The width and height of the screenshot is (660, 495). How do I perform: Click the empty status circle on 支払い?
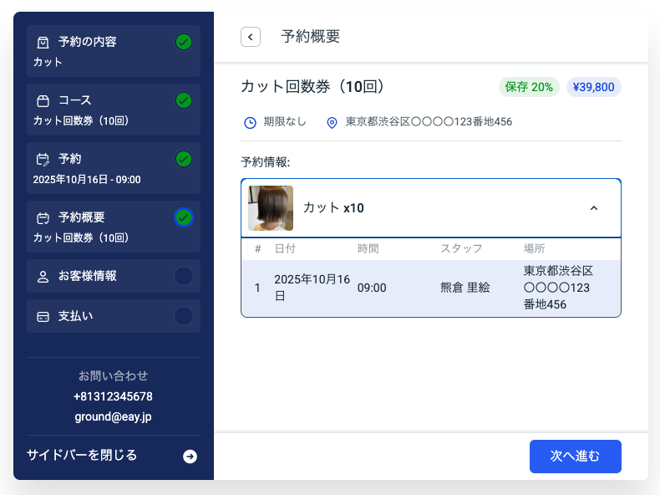pyautogui.click(x=184, y=316)
